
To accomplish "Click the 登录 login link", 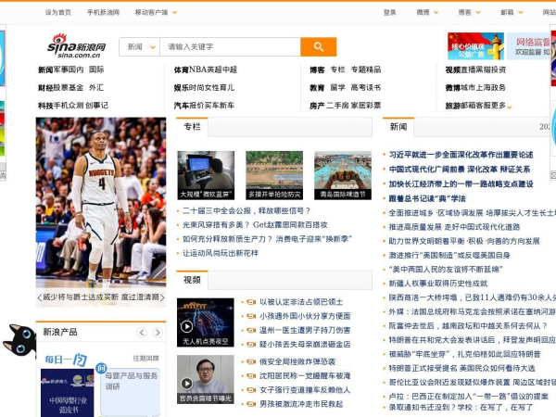I will 389,12.
